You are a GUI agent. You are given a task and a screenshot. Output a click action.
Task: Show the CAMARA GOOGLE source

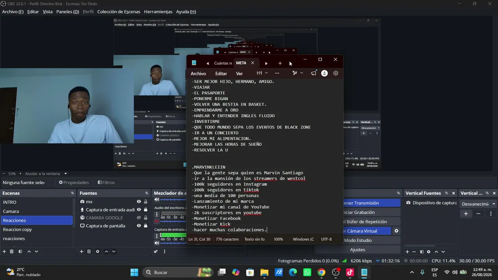139,218
